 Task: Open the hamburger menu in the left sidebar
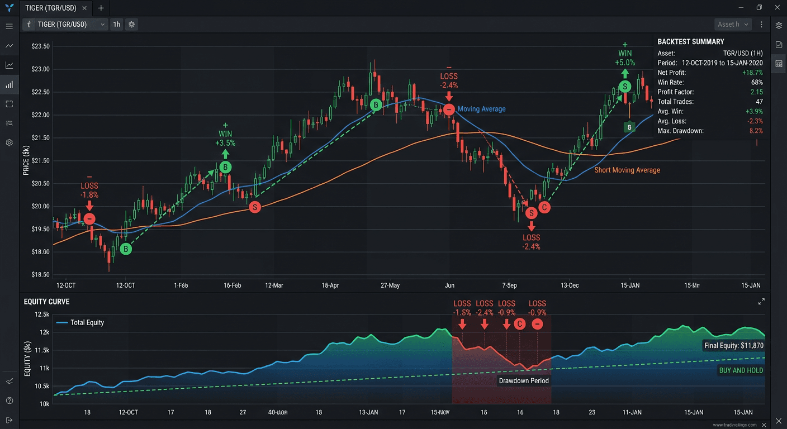pos(9,25)
